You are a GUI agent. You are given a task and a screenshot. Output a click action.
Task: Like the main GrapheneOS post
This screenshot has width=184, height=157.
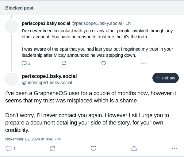coord(94,148)
